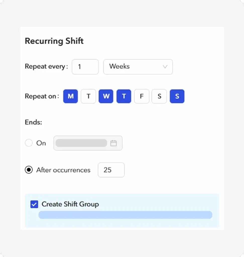Image resolution: width=244 pixels, height=257 pixels.
Task: Click the disabled end date input field
Action: (88, 143)
